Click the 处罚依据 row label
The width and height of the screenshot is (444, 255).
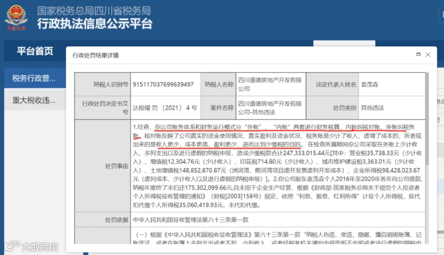(116, 220)
